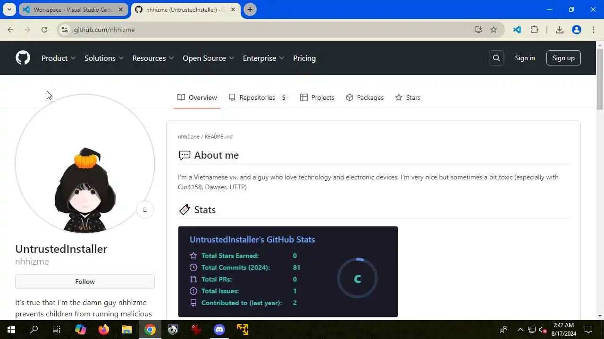Image resolution: width=604 pixels, height=339 pixels.
Task: Open the Chrome extensions puzzle icon
Action: (534, 30)
